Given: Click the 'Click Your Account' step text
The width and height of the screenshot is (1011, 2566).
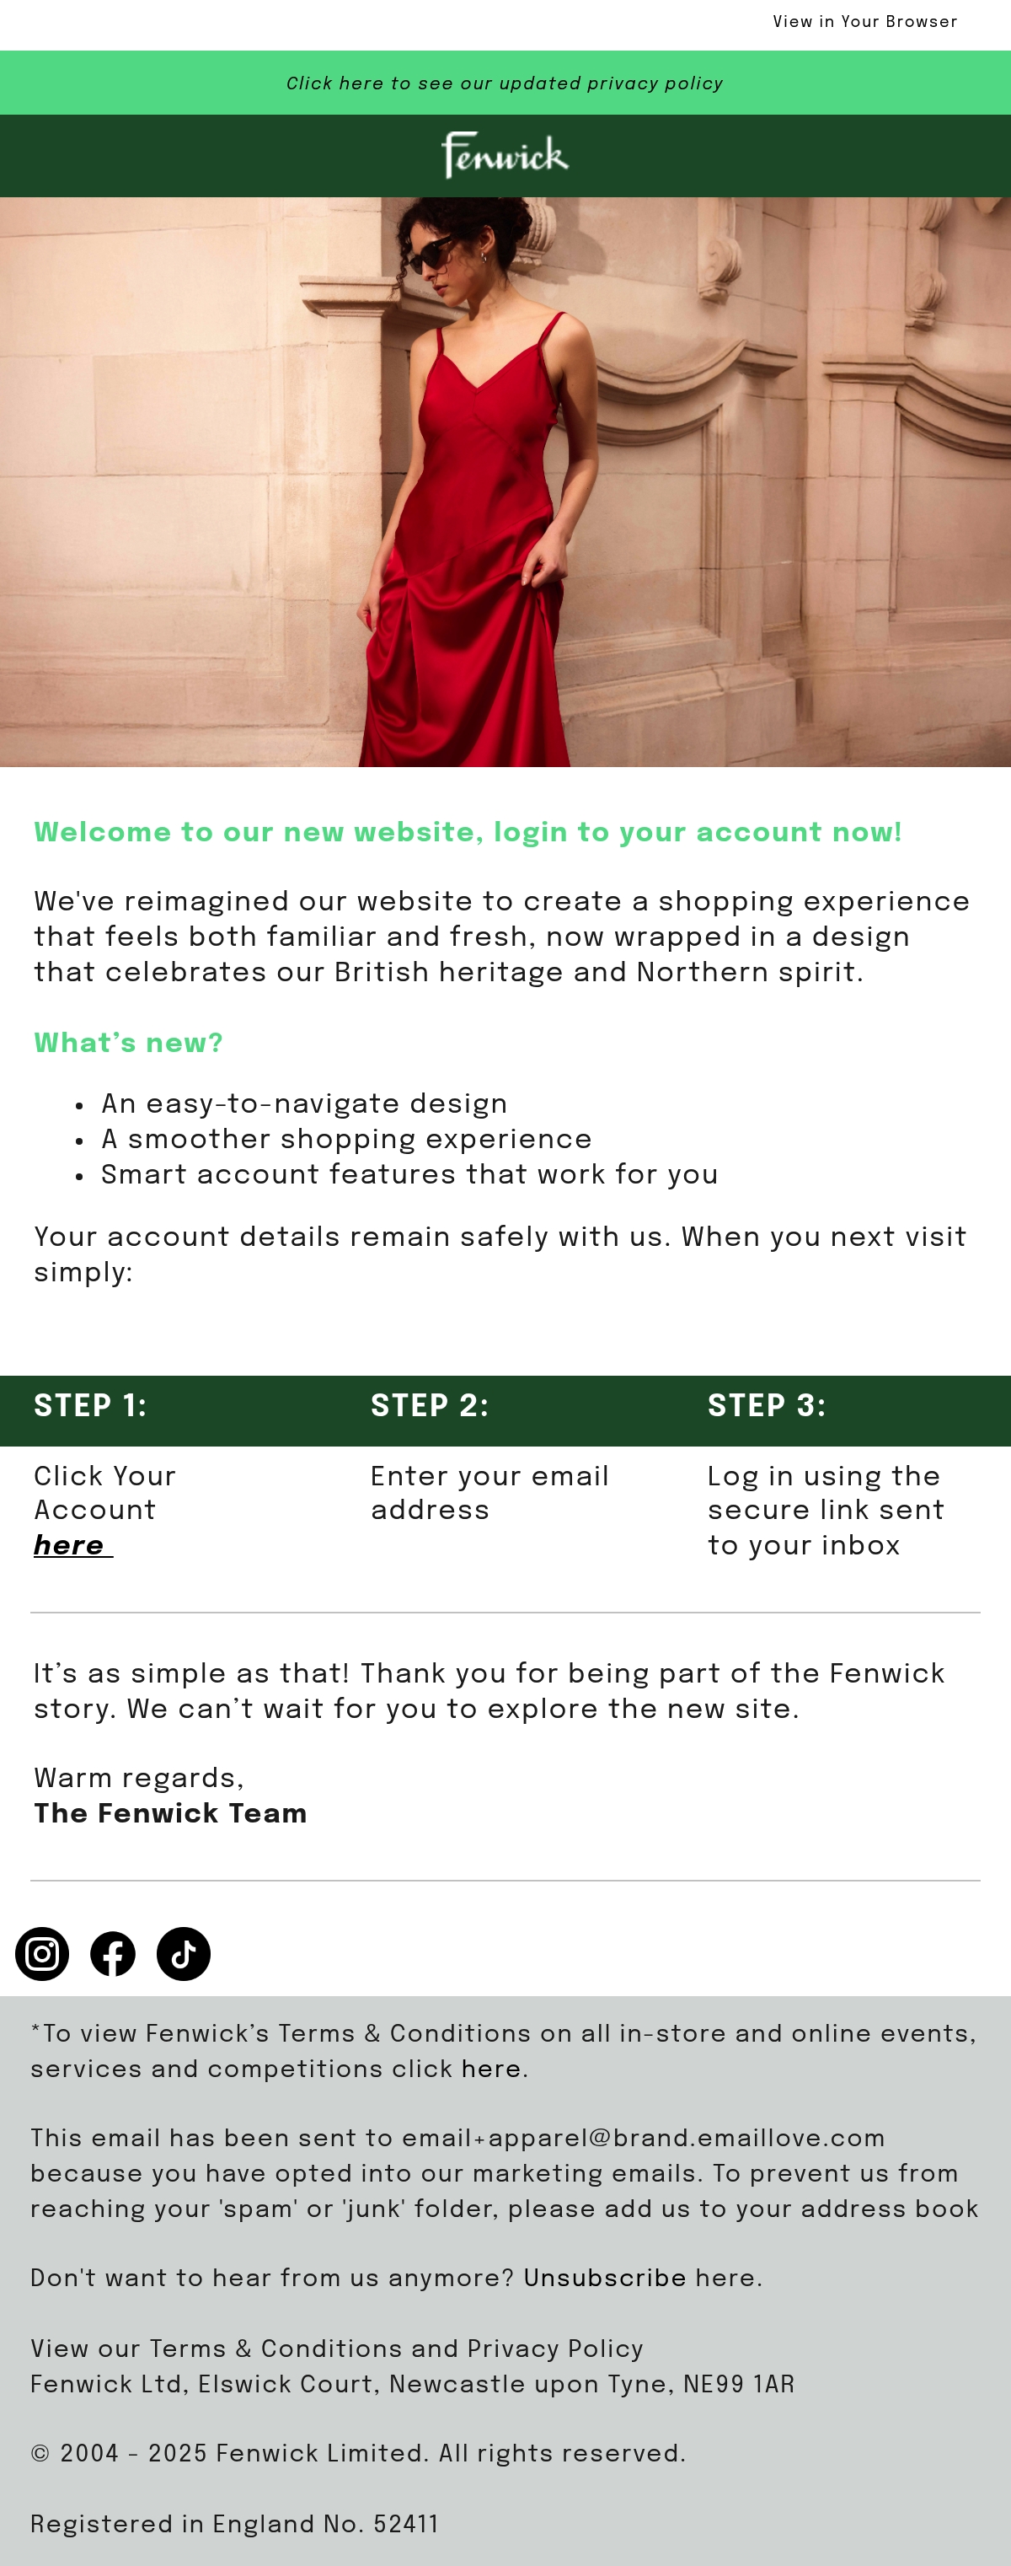Looking at the screenshot, I should coord(104,1493).
